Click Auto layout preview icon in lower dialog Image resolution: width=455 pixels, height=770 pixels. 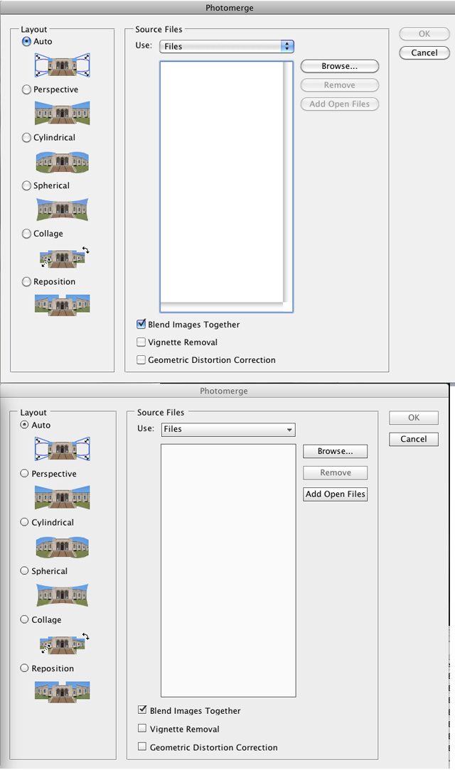tap(63, 449)
